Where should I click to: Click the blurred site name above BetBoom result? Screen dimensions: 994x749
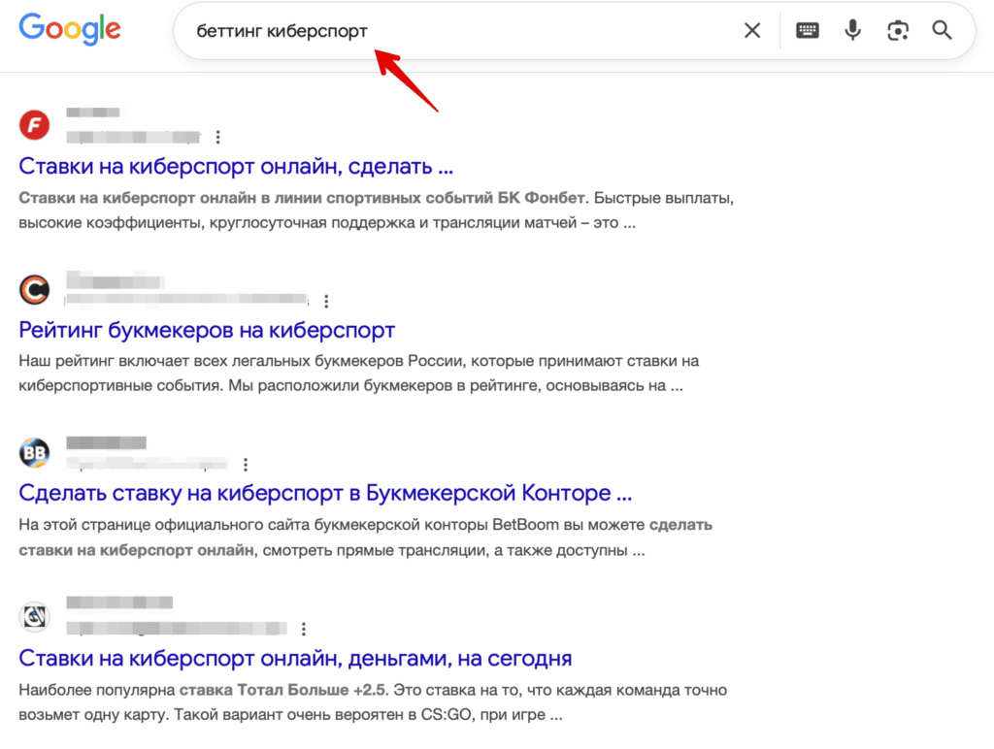click(x=106, y=443)
